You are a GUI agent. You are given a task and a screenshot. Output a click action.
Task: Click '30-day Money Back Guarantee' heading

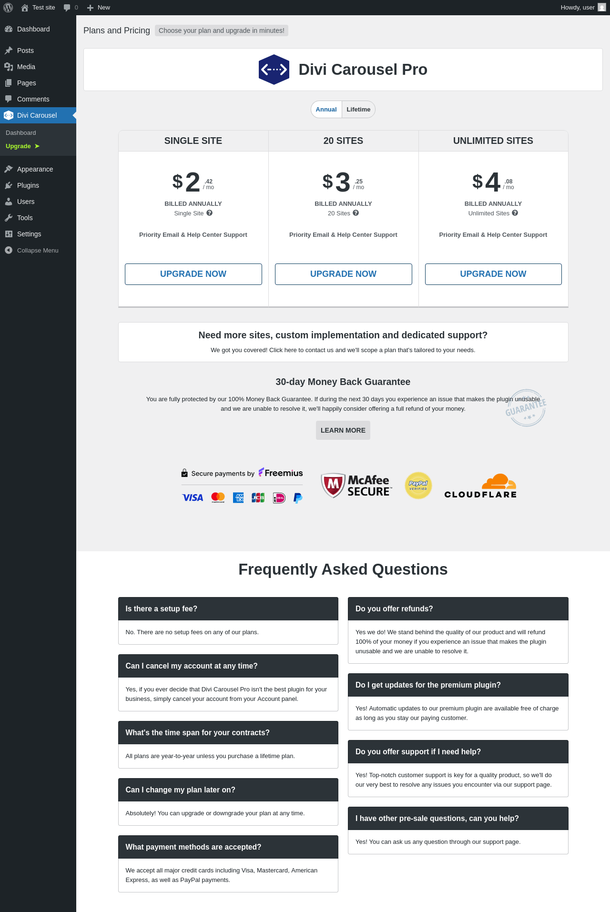343,382
